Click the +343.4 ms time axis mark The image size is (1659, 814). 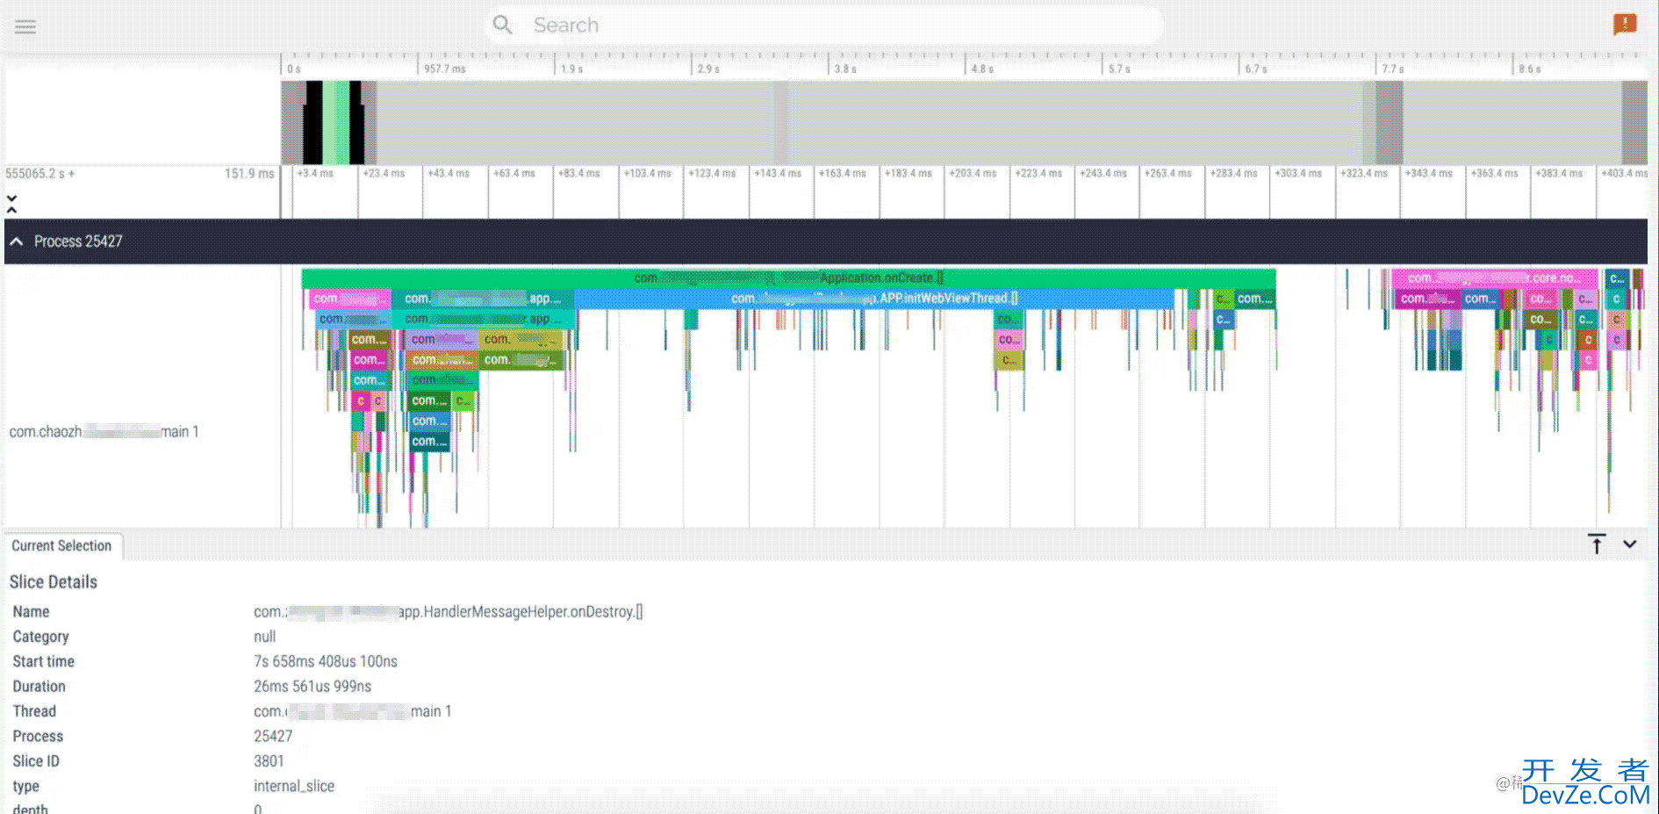[1428, 174]
